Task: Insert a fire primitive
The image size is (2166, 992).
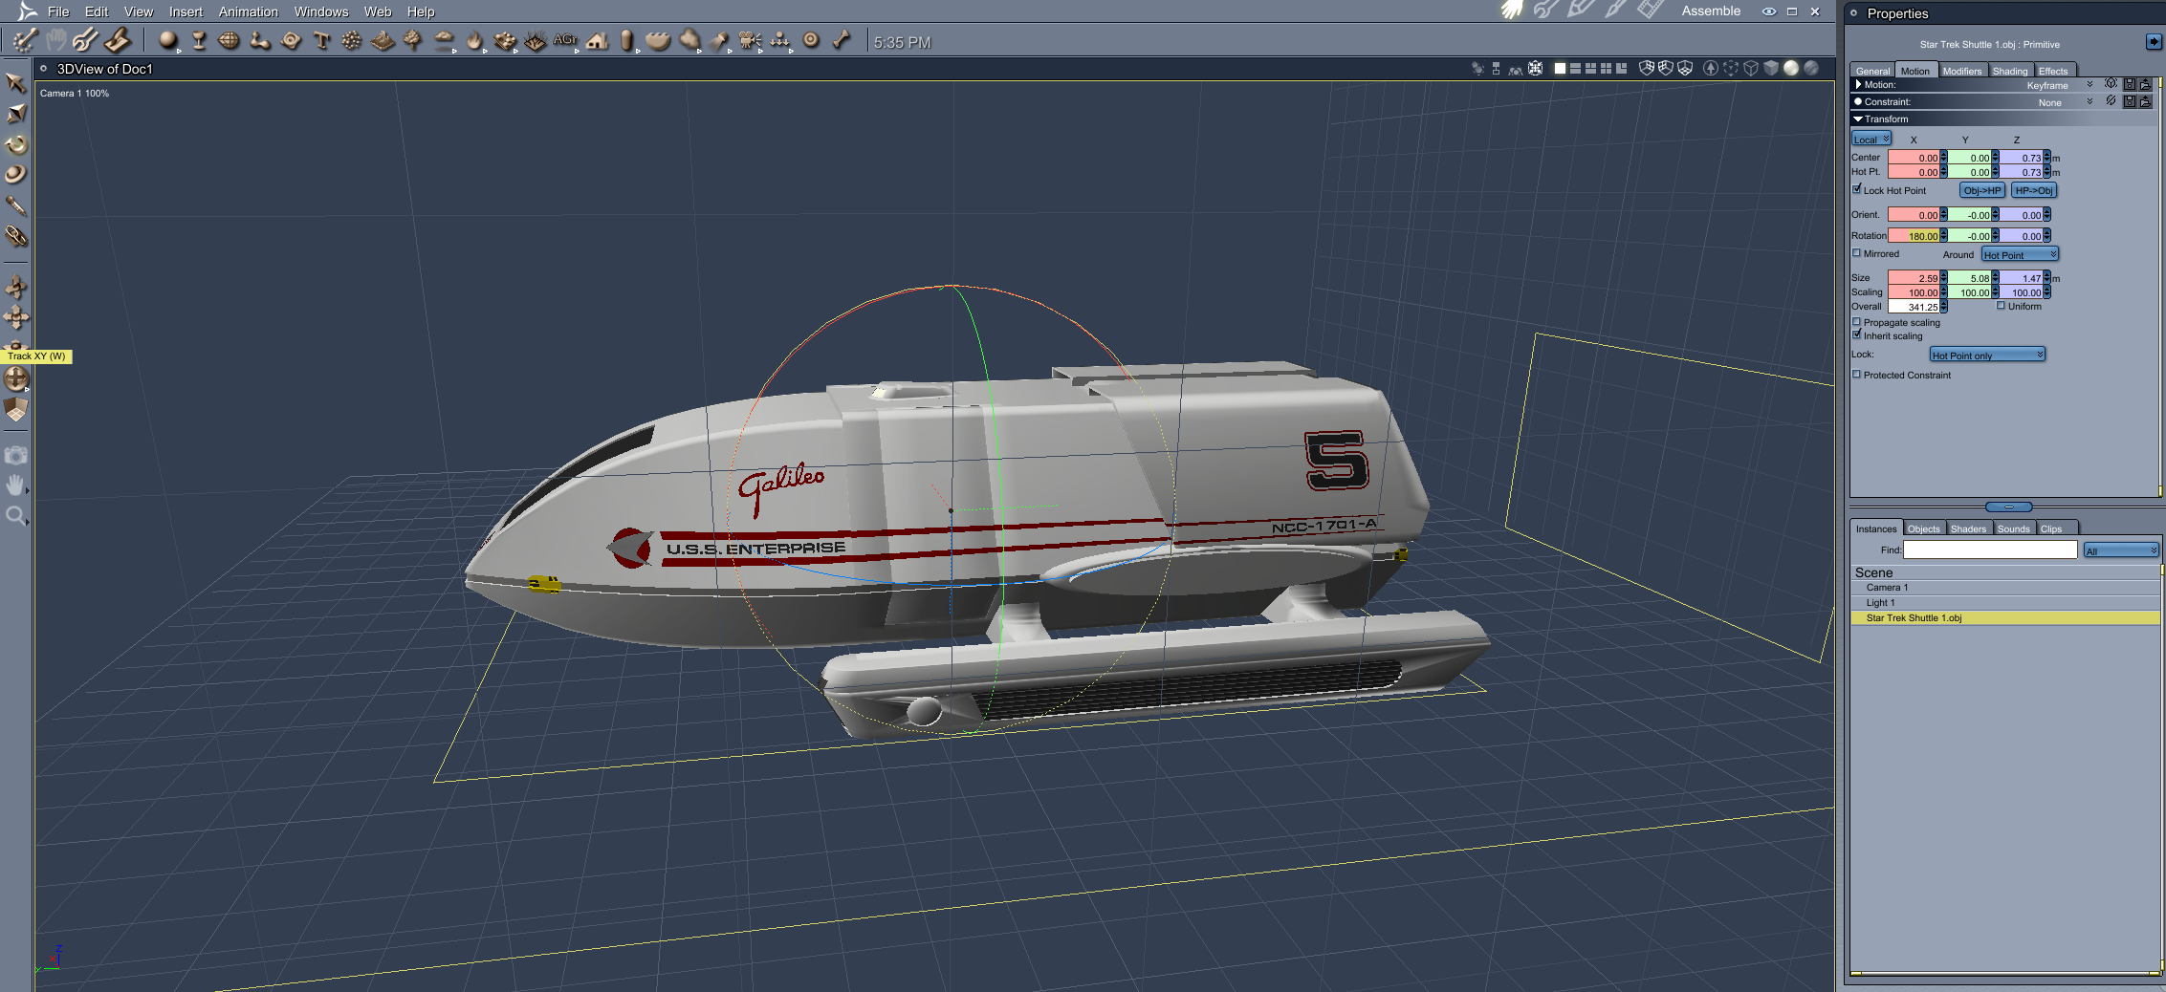Action: pyautogui.click(x=474, y=40)
